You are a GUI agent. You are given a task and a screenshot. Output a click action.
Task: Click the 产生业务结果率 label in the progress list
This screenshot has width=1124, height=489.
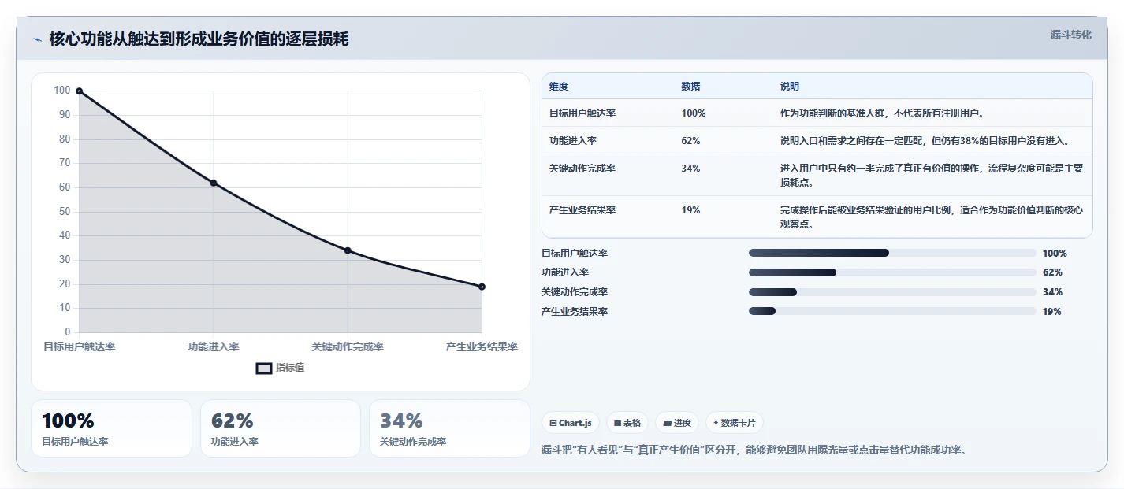[x=575, y=312]
